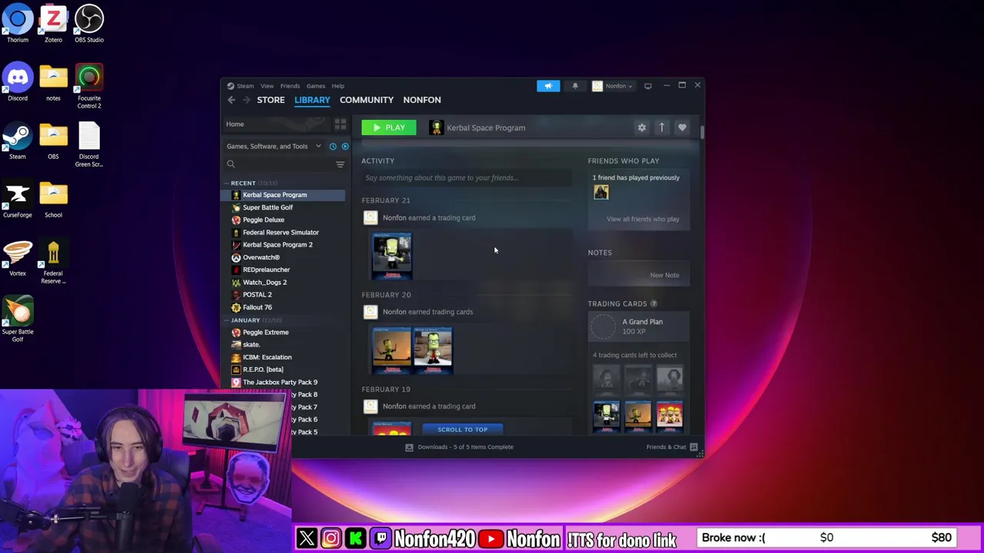Open the A Grand Plan badge
984x553 pixels.
(x=638, y=326)
